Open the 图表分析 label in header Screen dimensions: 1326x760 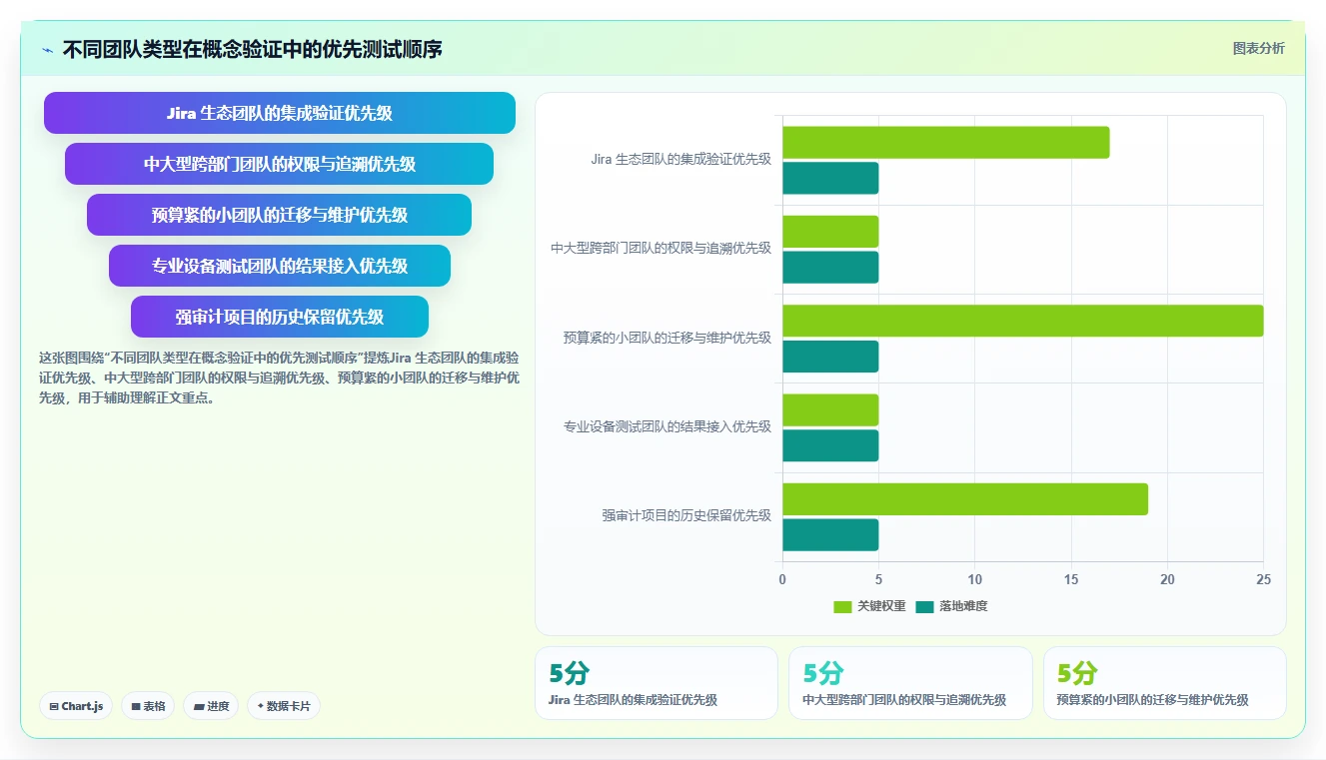[x=1258, y=48]
